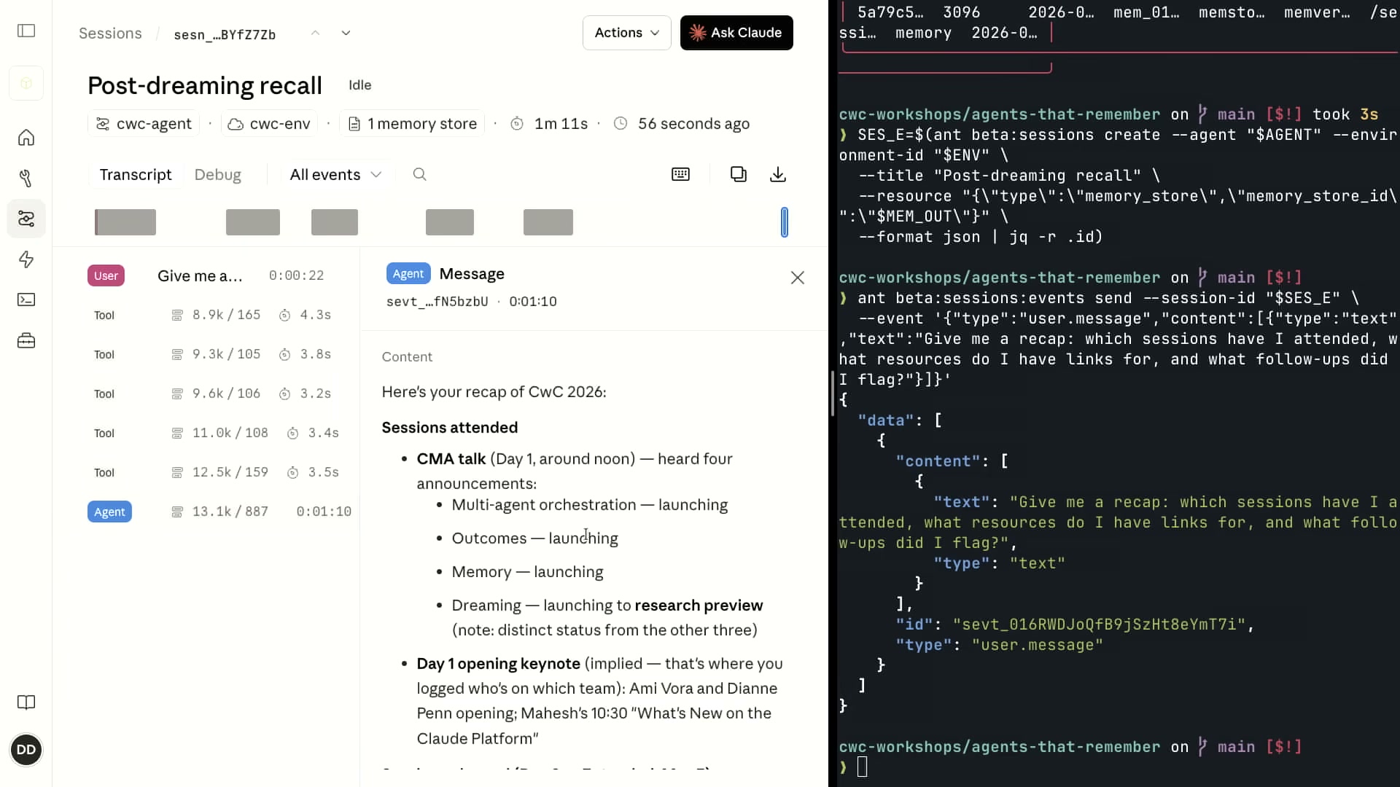
Task: Switch to the Transcript tab
Action: 136,175
